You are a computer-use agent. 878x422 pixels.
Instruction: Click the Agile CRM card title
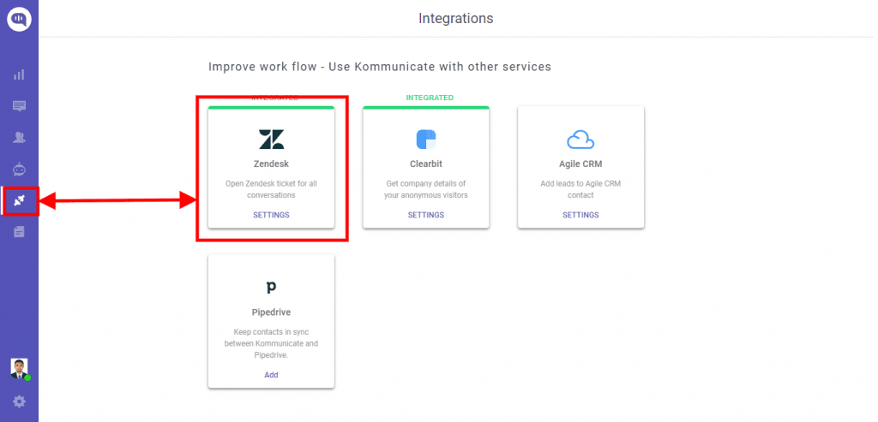tap(580, 164)
